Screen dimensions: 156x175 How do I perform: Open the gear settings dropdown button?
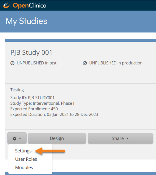pyautogui.click(x=17, y=138)
